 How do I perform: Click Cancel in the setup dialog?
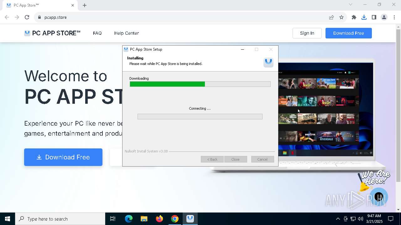click(x=263, y=159)
